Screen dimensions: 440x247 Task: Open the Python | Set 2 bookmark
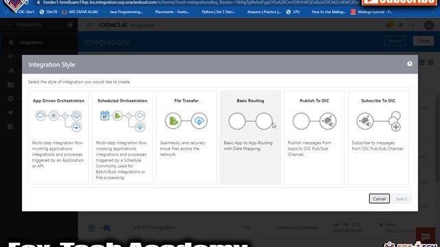coord(219,12)
